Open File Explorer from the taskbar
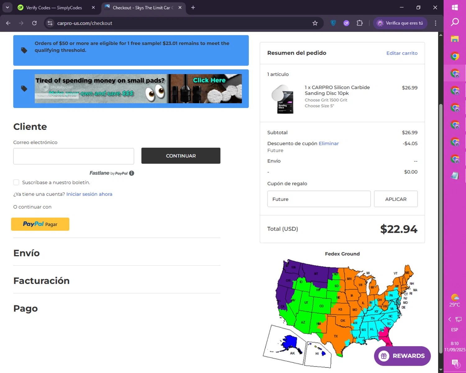This screenshot has height=373, width=466. click(455, 39)
